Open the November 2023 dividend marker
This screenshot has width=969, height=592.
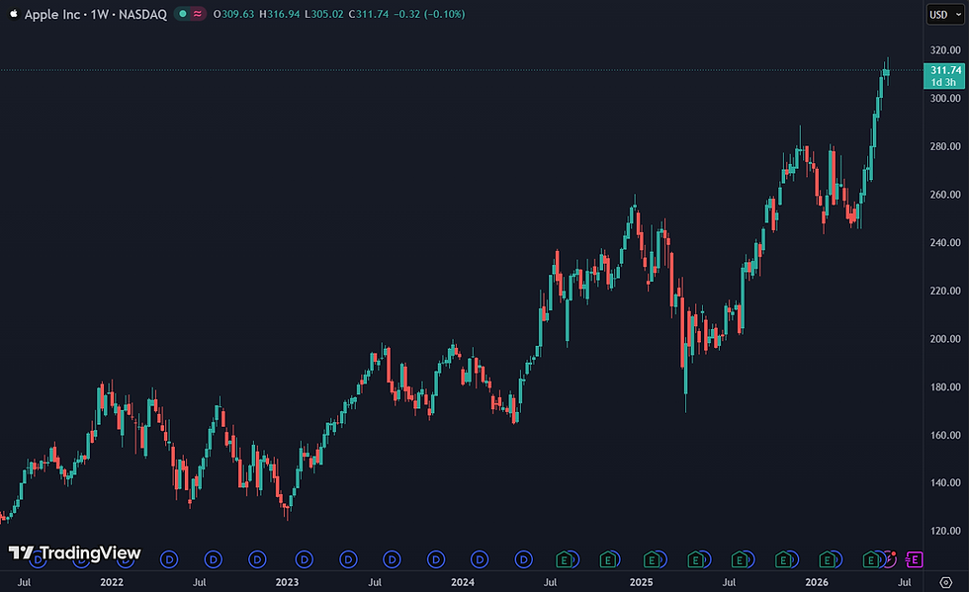436,559
